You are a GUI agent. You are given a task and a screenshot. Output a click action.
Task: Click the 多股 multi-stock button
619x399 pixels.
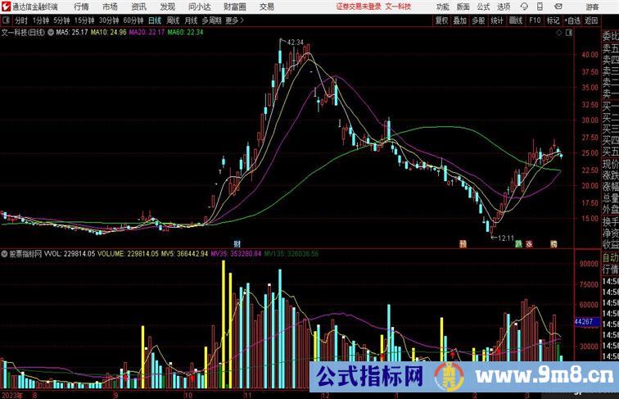pyautogui.click(x=478, y=20)
